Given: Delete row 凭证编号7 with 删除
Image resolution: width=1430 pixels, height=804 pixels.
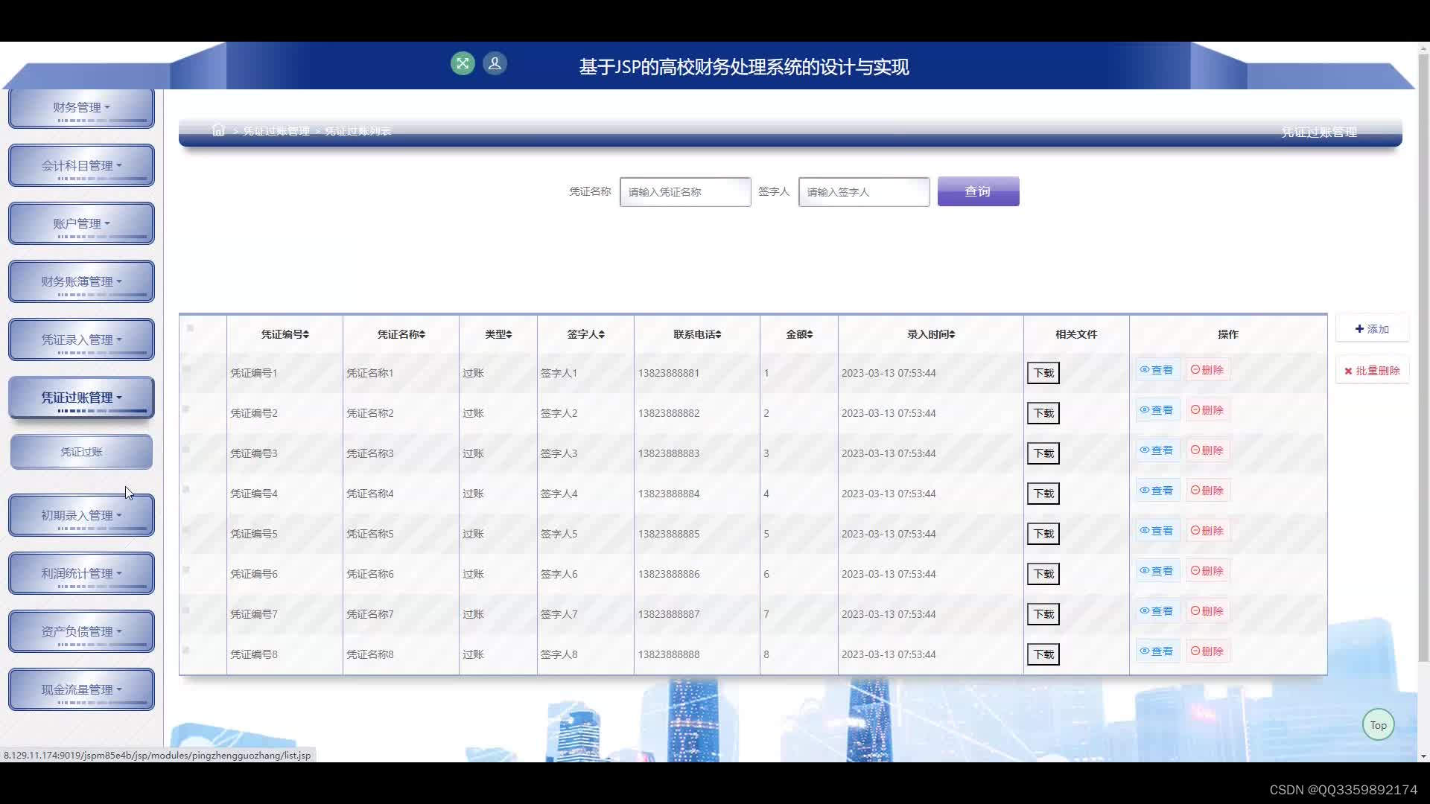Looking at the screenshot, I should (x=1207, y=611).
